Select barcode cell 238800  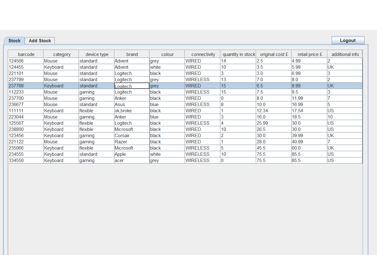pyautogui.click(x=26, y=129)
